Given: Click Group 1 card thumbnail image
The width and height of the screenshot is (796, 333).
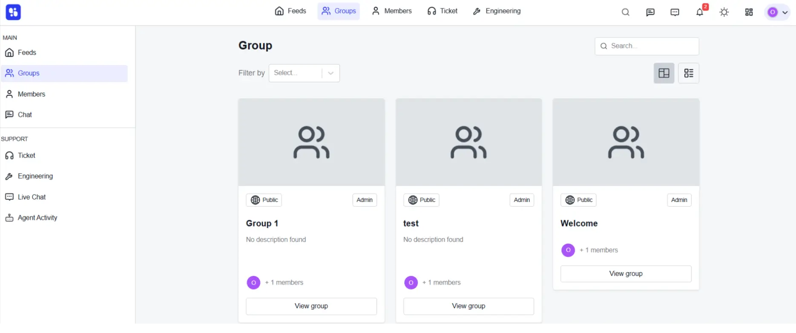Looking at the screenshot, I should [311, 142].
